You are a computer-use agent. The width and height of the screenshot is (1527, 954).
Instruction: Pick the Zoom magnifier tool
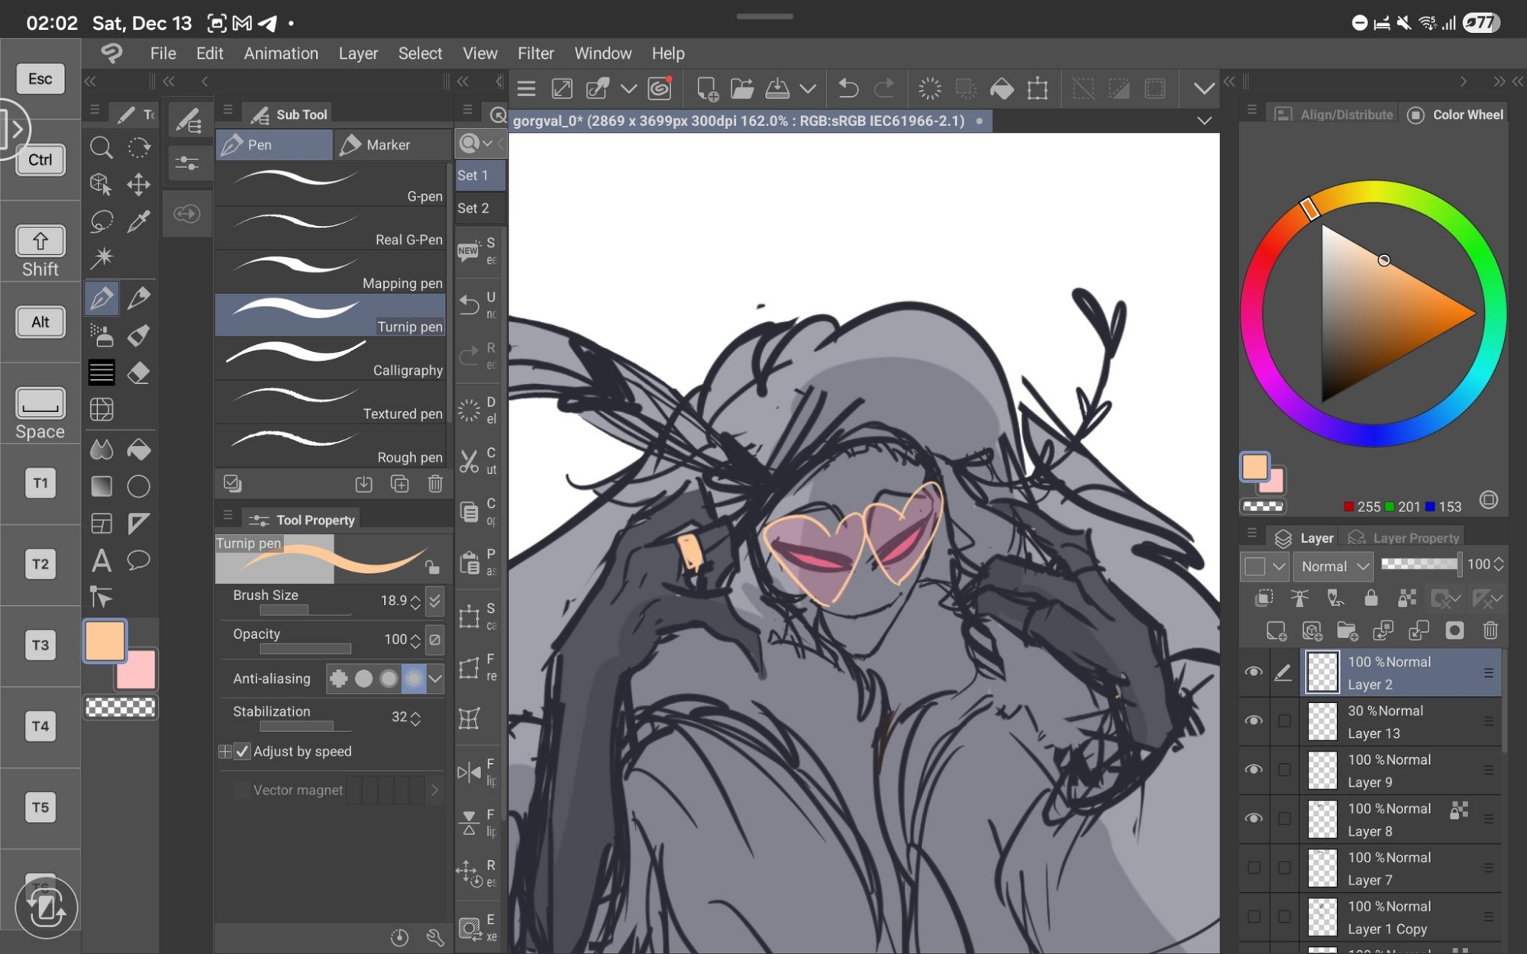(x=101, y=147)
